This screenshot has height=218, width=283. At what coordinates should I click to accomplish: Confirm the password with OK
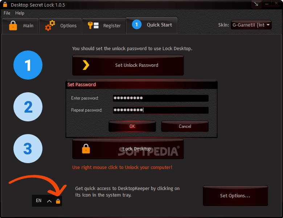[132, 126]
